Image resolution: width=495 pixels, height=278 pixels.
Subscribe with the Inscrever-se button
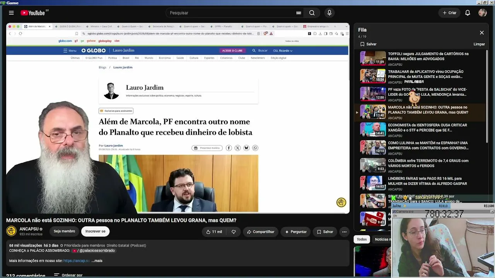pos(96,231)
